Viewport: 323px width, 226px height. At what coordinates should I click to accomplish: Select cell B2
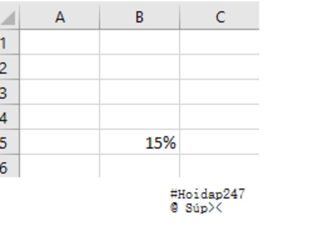[x=139, y=67]
